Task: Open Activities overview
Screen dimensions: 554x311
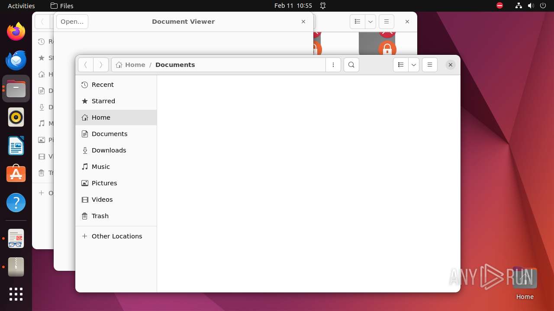Action: pyautogui.click(x=21, y=6)
